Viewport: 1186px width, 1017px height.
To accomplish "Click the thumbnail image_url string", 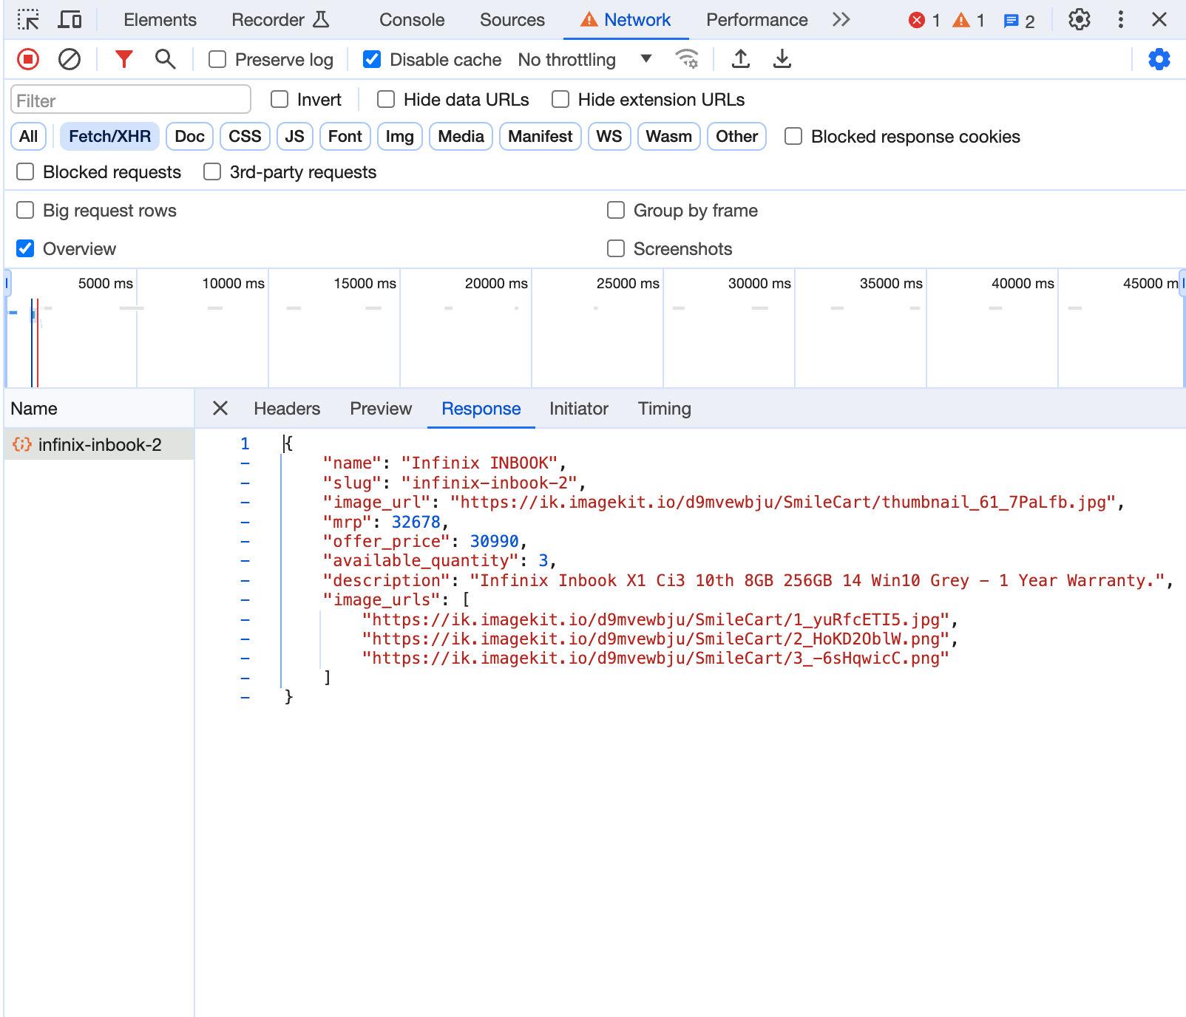I will tap(782, 503).
